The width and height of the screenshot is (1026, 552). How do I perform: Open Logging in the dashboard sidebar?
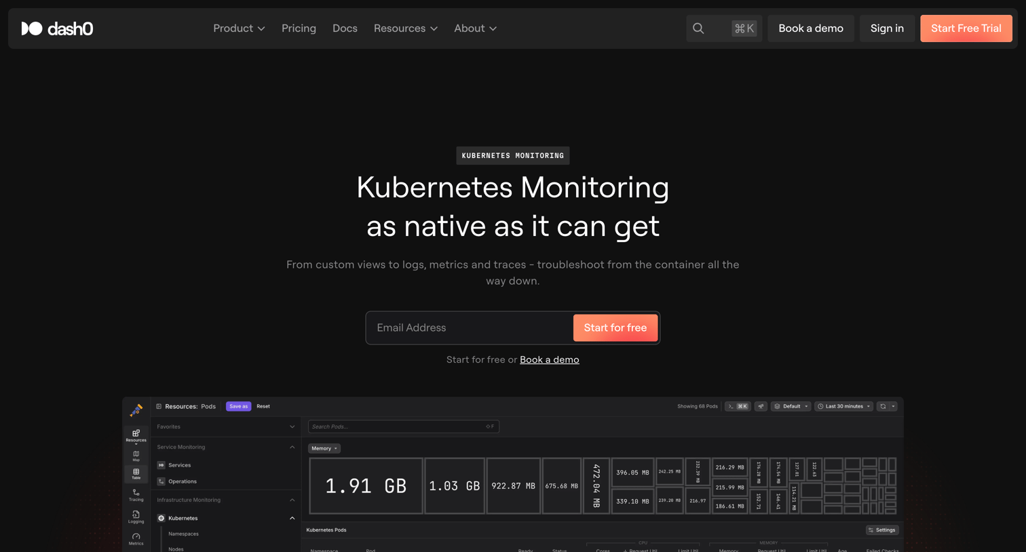(136, 517)
